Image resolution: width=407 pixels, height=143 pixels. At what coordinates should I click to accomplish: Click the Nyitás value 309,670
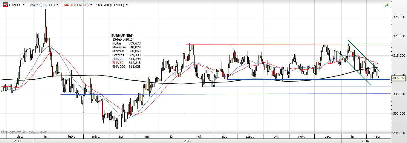135,43
